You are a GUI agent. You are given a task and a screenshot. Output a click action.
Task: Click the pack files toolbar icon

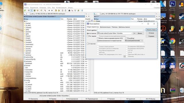(x=56, y=11)
